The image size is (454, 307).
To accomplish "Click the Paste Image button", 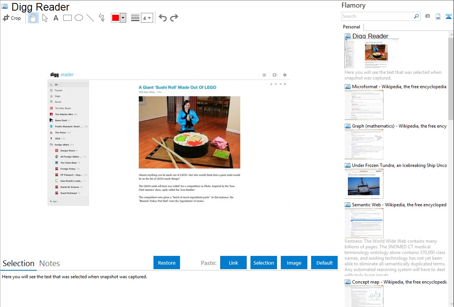I will point(294,263).
